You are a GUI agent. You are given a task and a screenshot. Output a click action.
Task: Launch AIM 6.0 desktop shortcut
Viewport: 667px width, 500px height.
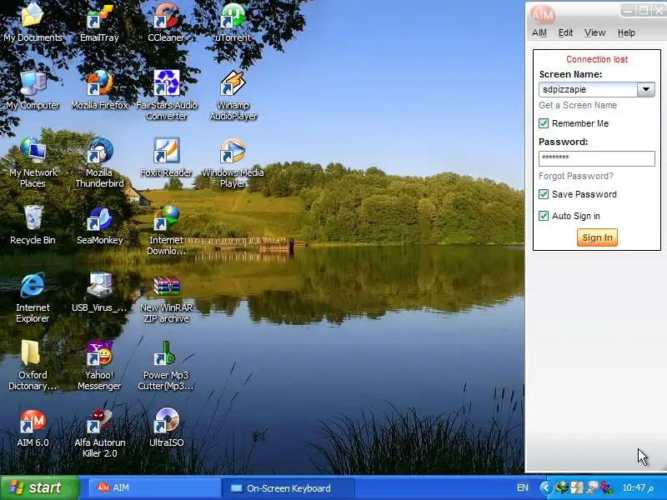pyautogui.click(x=33, y=427)
